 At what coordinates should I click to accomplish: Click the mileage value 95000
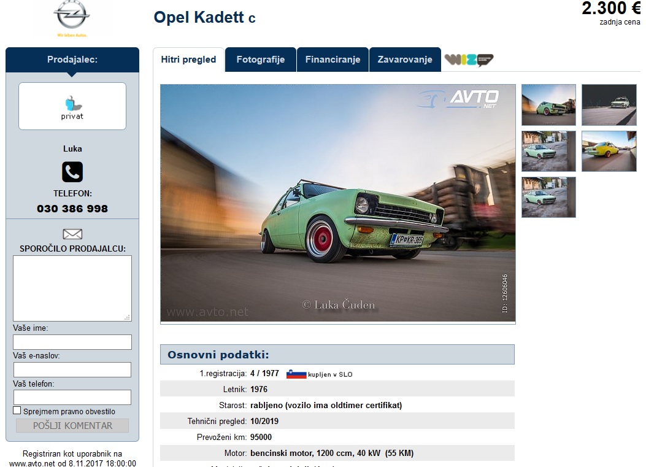[x=261, y=438]
